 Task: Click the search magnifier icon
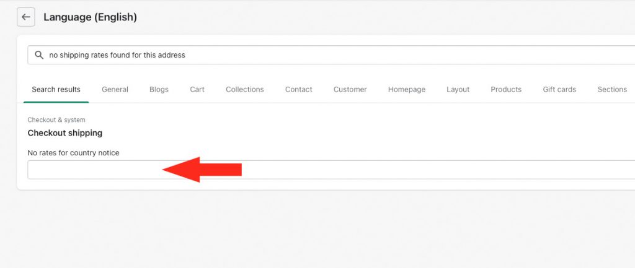39,55
